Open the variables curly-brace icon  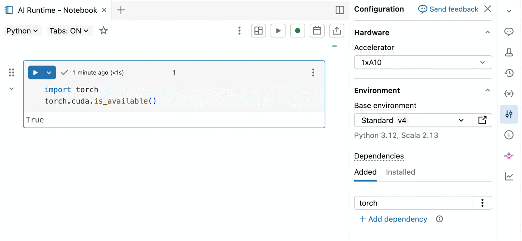click(x=509, y=94)
